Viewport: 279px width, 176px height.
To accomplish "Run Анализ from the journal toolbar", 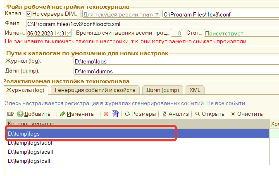I will [x=176, y=114].
